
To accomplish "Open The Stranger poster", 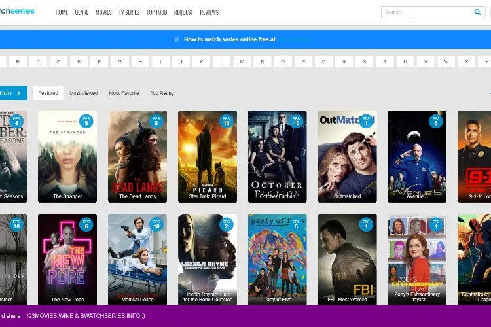I will 67,156.
